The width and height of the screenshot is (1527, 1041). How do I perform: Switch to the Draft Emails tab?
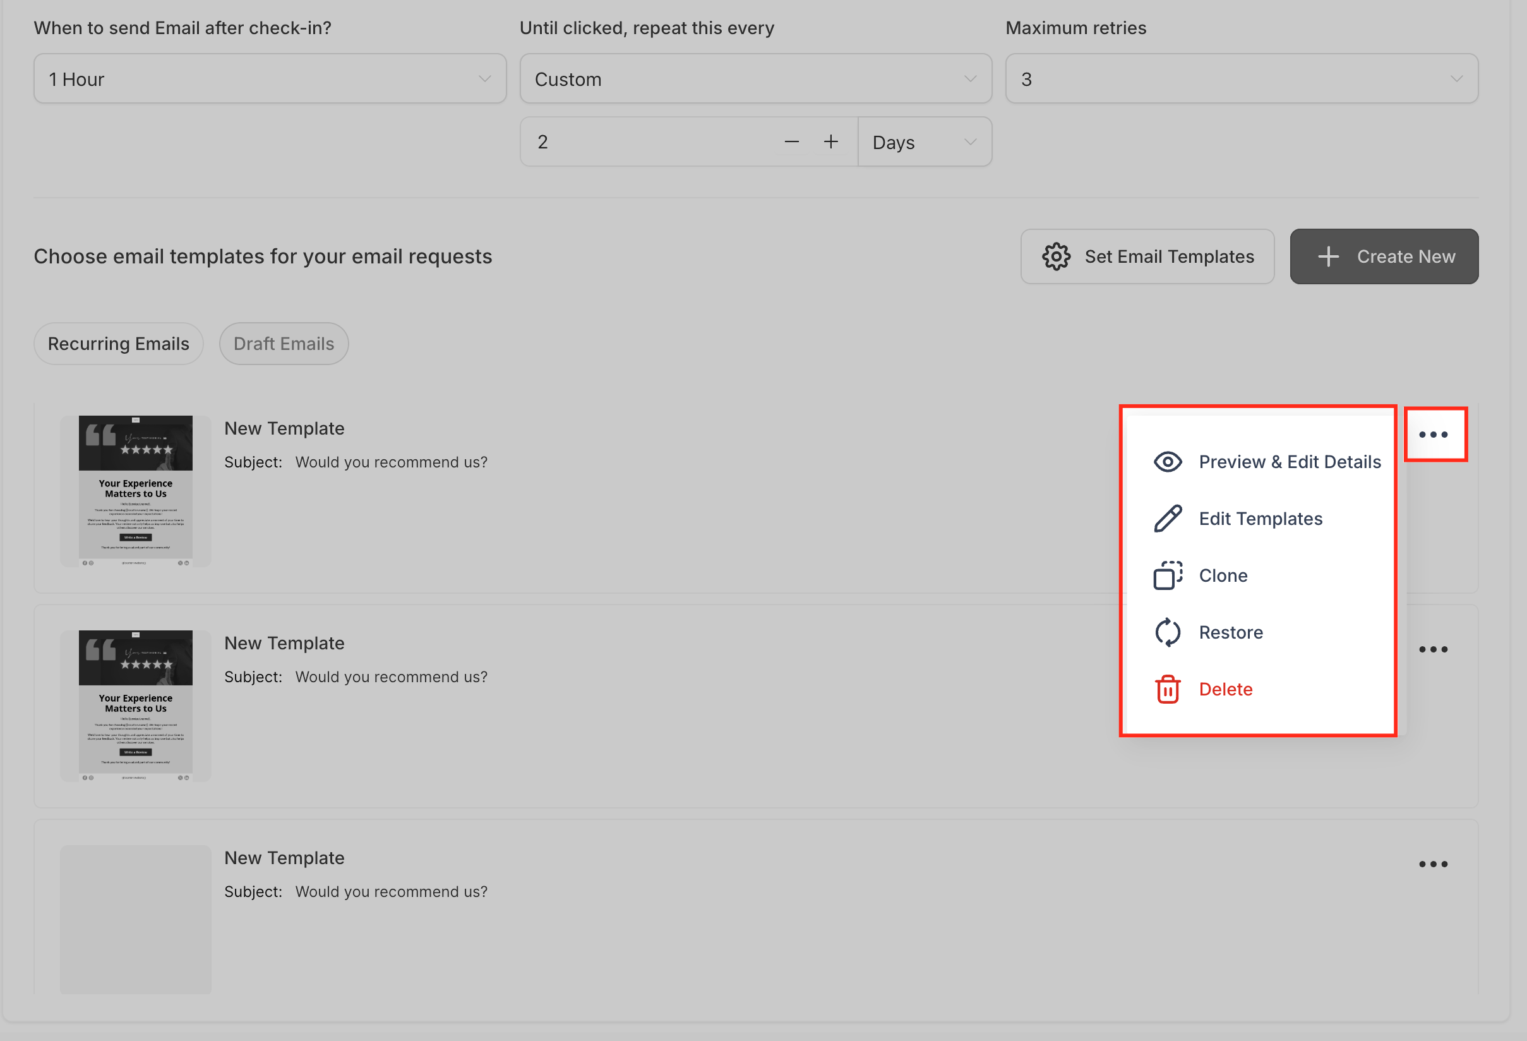pos(284,344)
